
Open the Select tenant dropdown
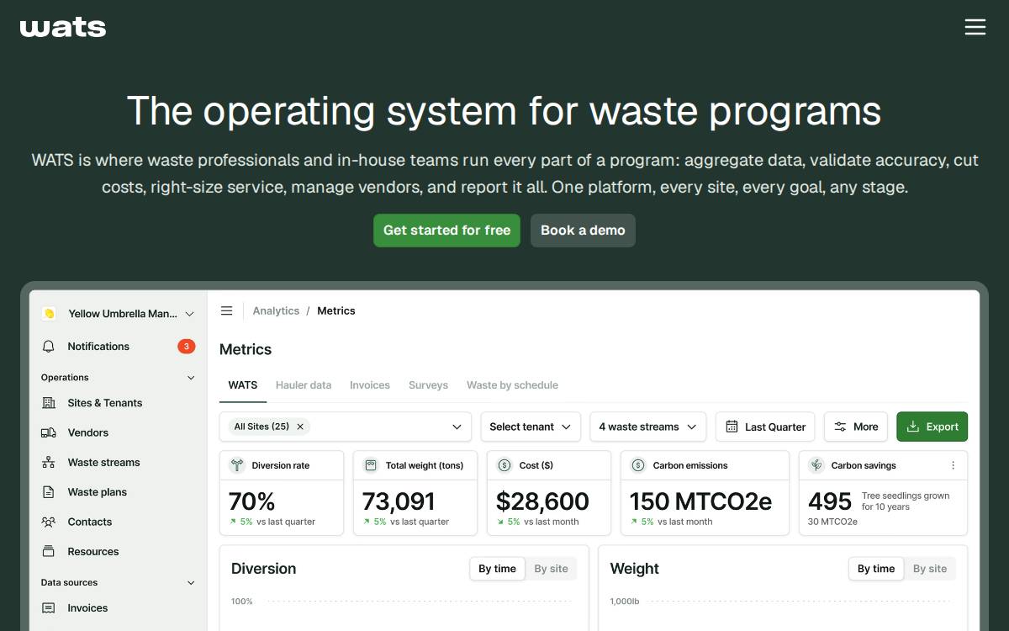click(x=531, y=427)
